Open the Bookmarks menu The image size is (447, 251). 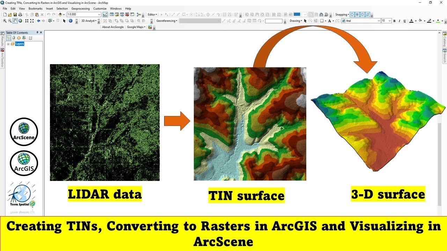(35, 8)
